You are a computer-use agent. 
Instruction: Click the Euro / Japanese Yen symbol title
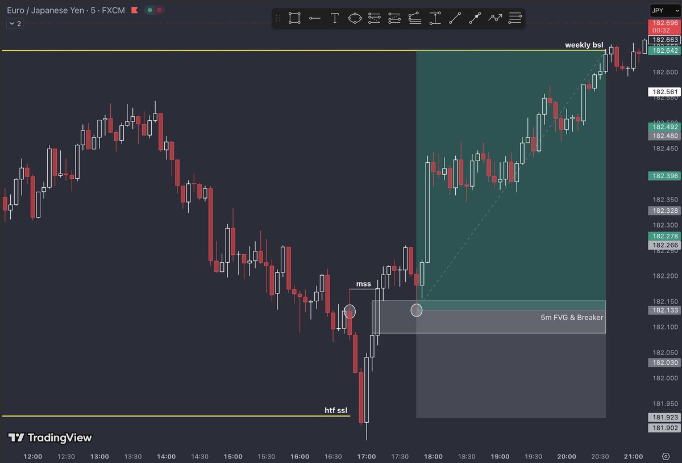[45, 10]
